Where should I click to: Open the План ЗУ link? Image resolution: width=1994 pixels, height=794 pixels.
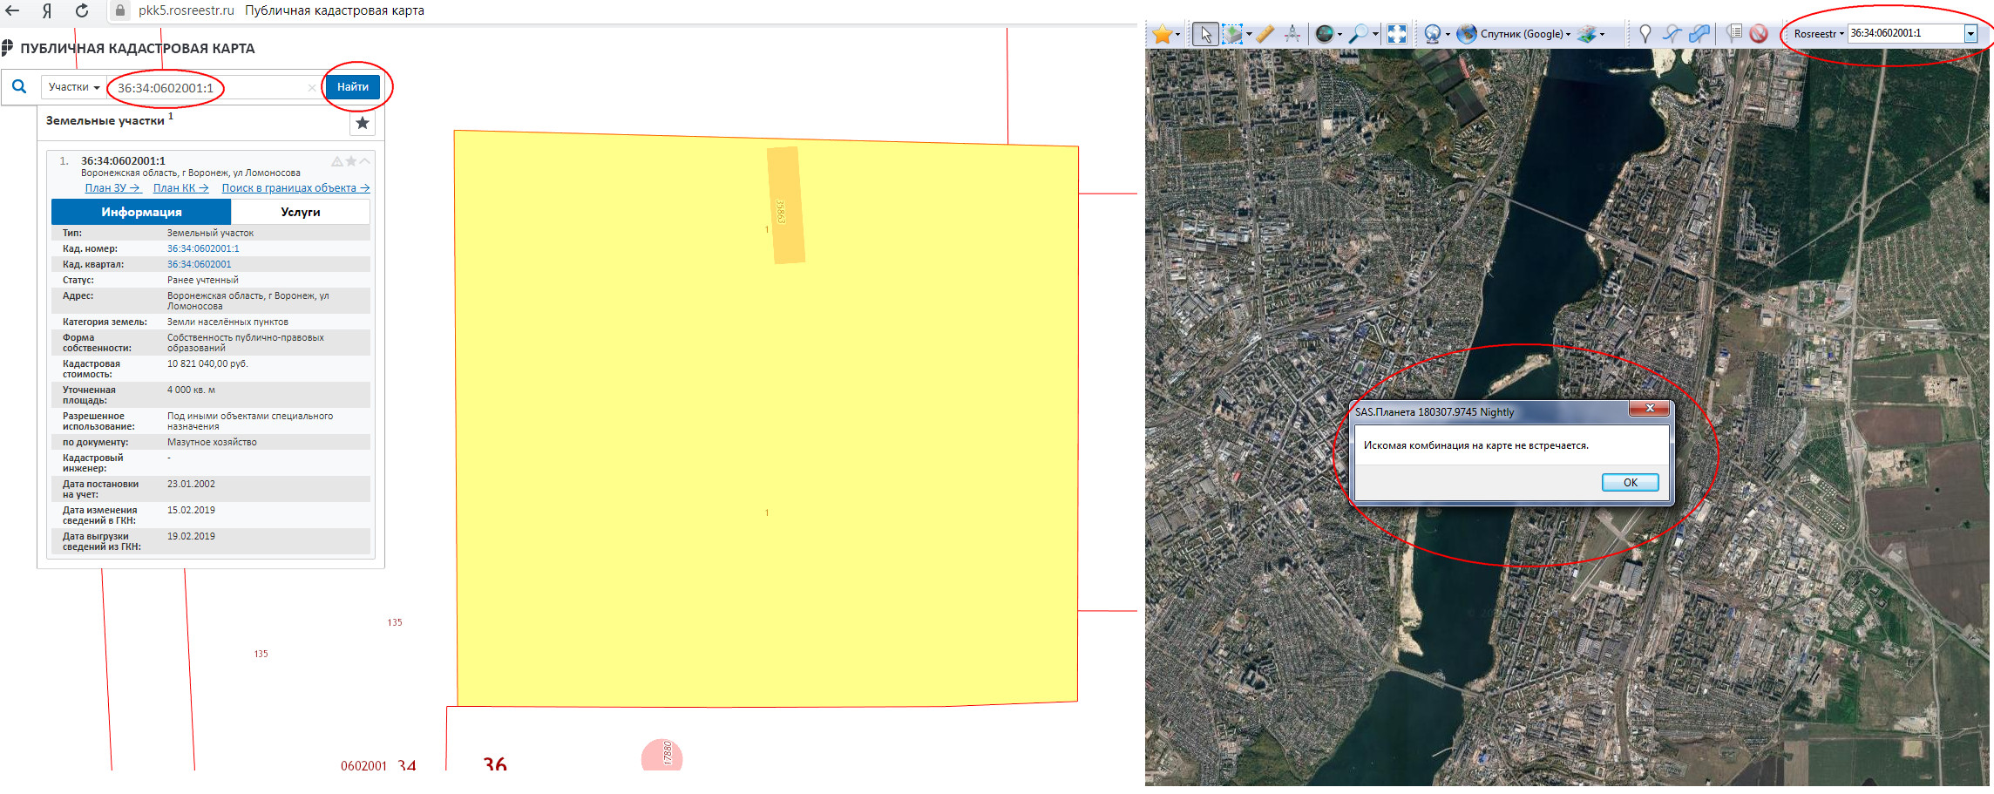pyautogui.click(x=112, y=188)
